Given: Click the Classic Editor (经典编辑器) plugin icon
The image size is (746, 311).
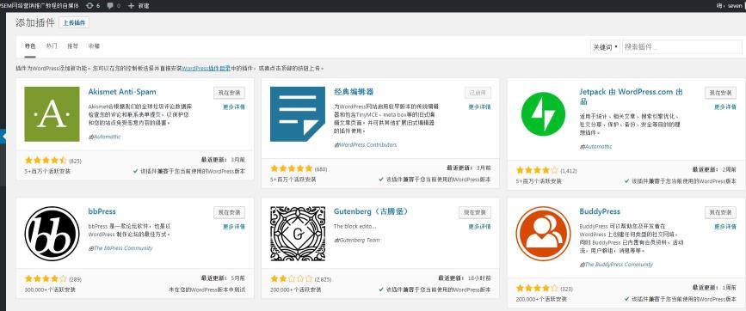Looking at the screenshot, I should [x=298, y=114].
